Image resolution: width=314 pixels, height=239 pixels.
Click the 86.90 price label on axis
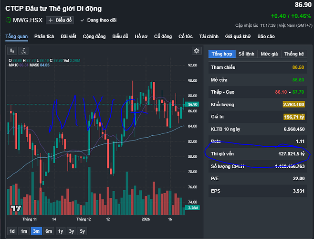click(x=193, y=104)
